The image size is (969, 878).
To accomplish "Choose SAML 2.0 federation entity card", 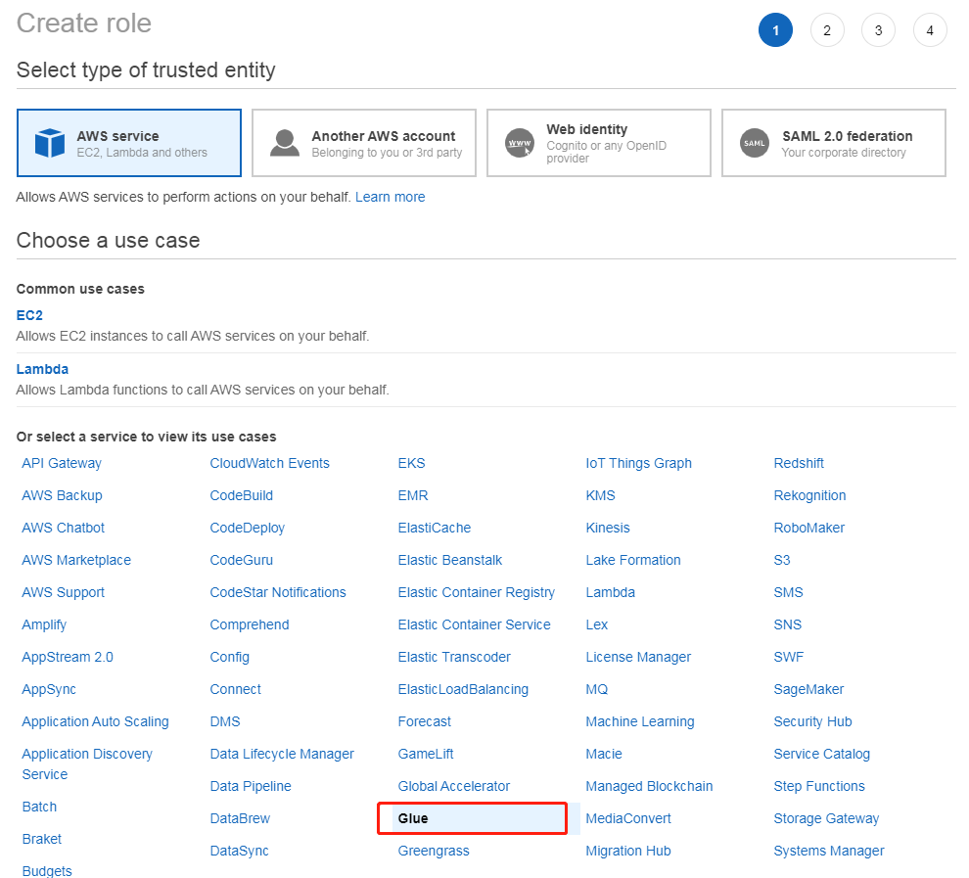I will [834, 143].
